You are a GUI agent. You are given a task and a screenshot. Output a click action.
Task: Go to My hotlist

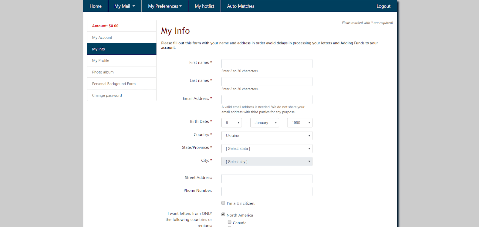[x=204, y=6]
